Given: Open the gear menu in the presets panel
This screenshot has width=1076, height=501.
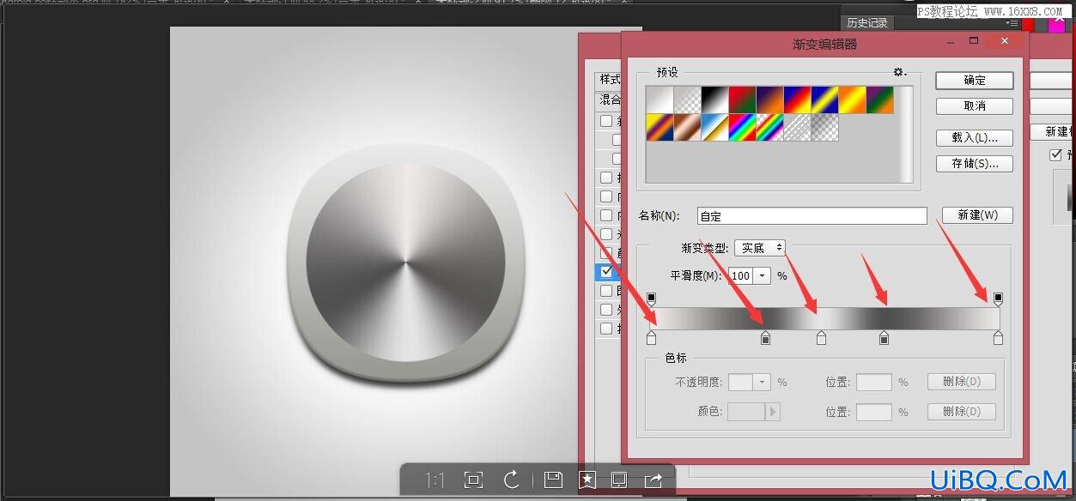Looking at the screenshot, I should 899,73.
